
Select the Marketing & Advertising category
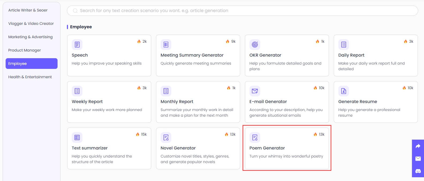point(32,37)
